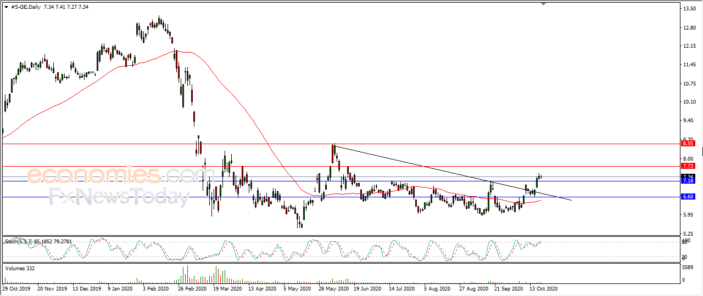This screenshot has width=703, height=296.
Task: Click the 12.15 value on price axis
Action: pyautogui.click(x=689, y=46)
